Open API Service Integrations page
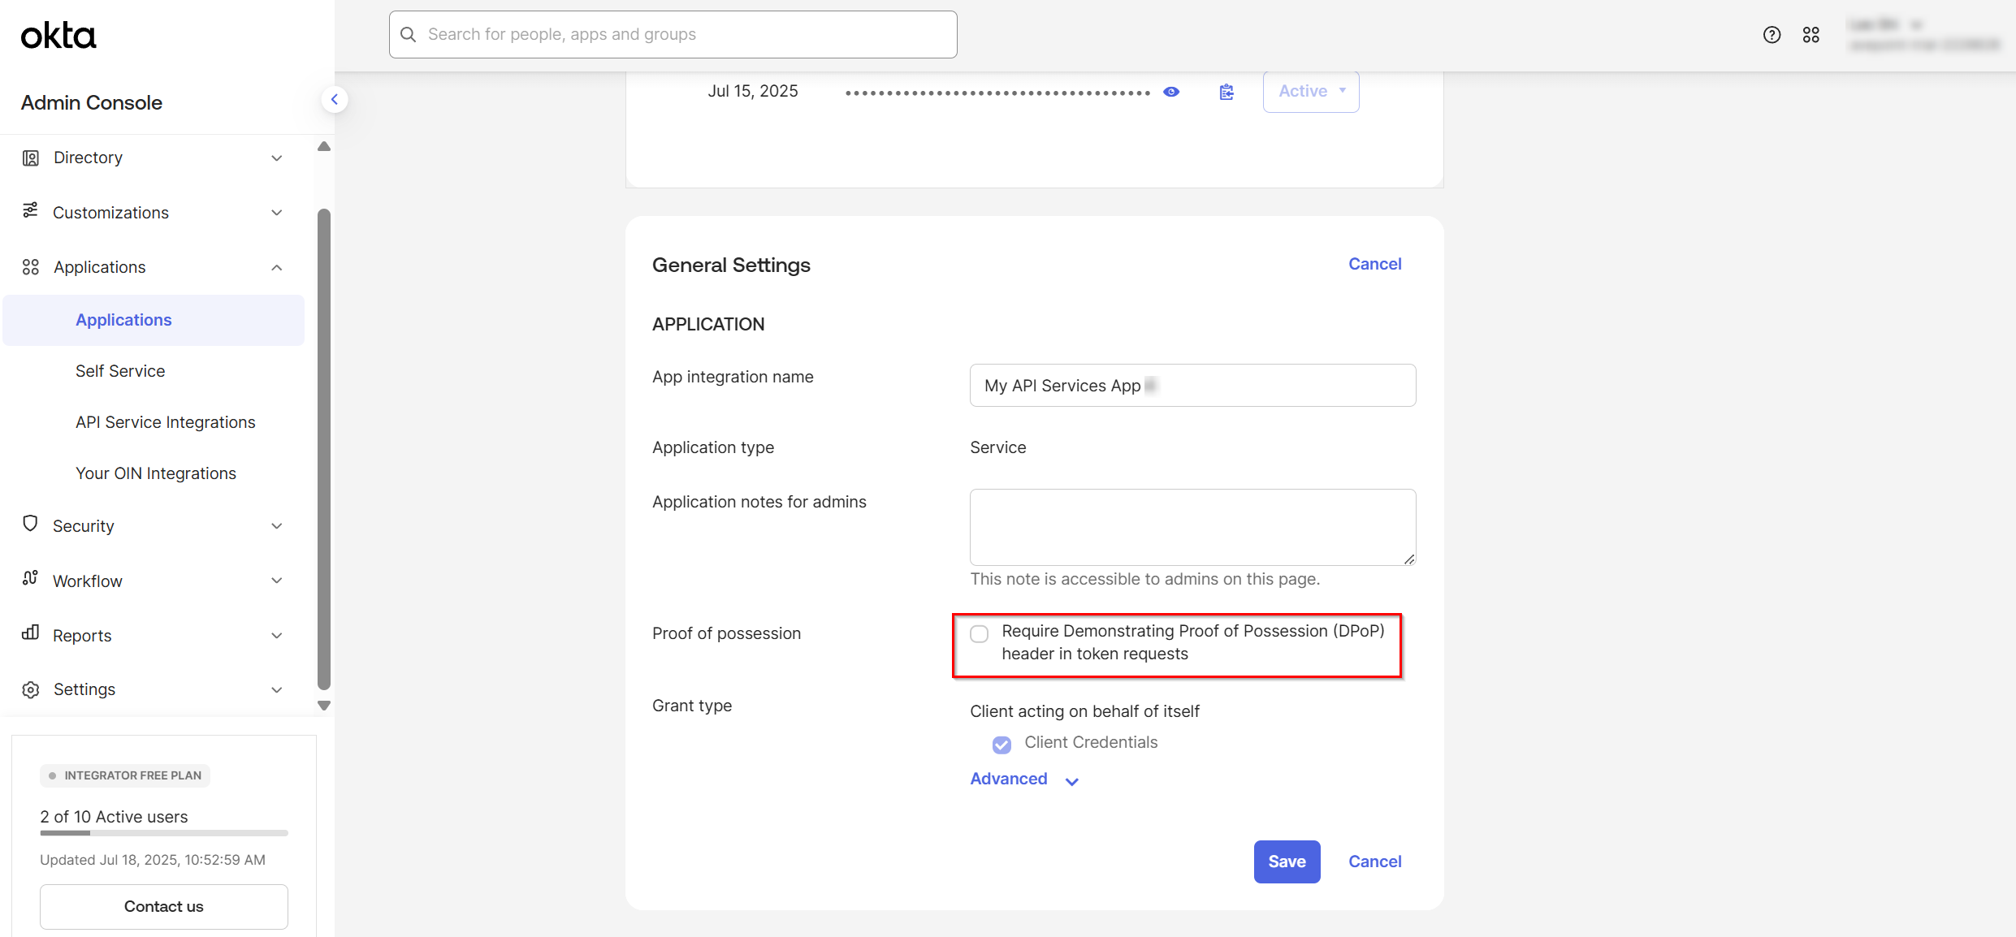This screenshot has width=2016, height=937. click(165, 421)
